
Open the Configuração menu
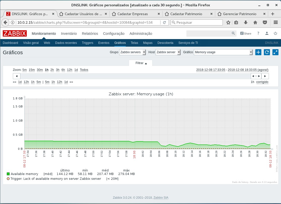tap(114, 34)
